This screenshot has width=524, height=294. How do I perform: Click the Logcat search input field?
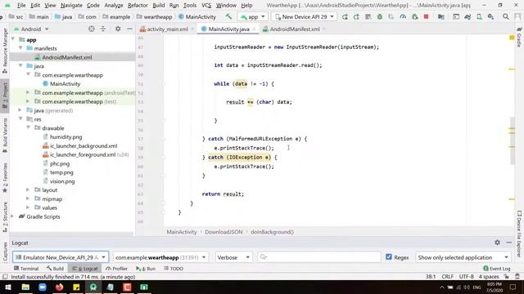pyautogui.click(x=319, y=257)
